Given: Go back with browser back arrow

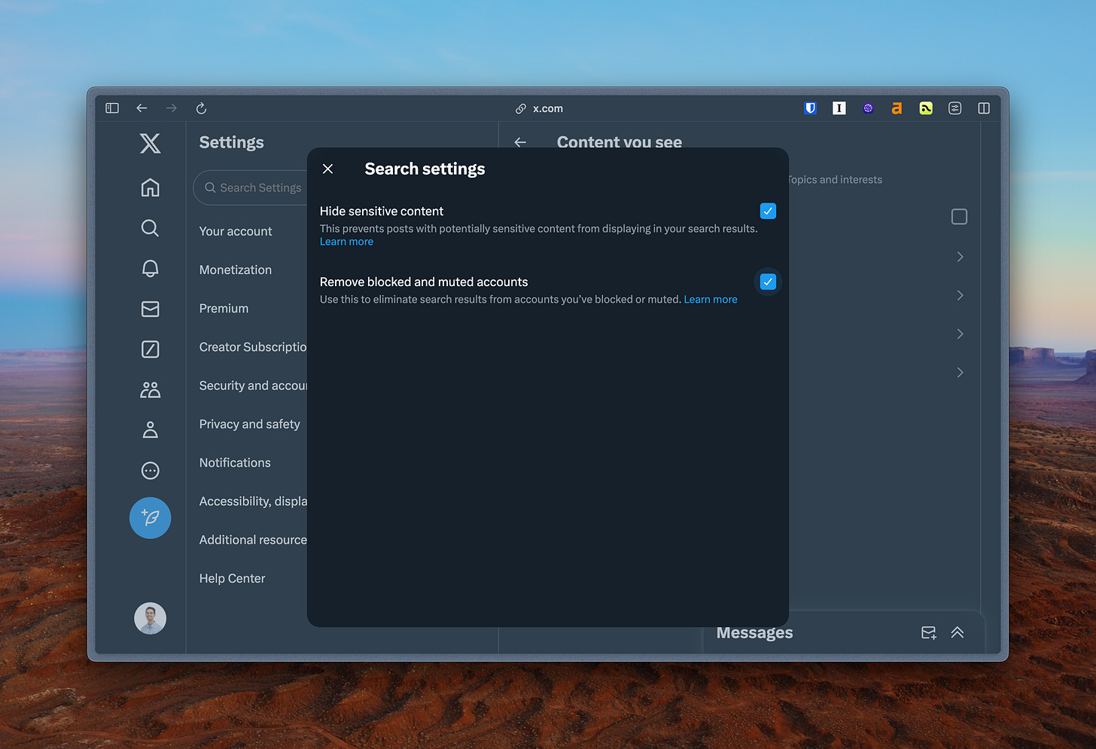Looking at the screenshot, I should coord(142,108).
